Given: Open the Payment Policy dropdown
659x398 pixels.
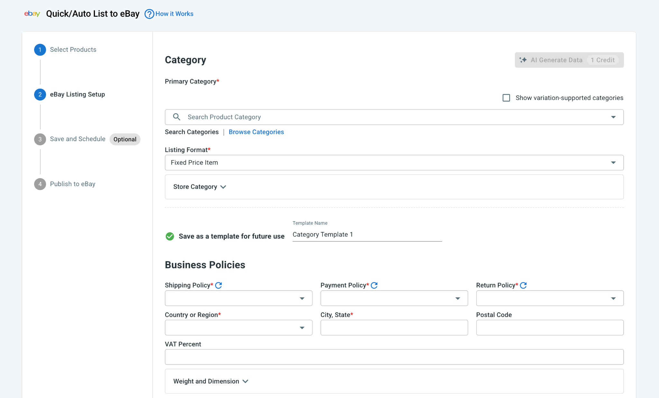Looking at the screenshot, I should [394, 298].
